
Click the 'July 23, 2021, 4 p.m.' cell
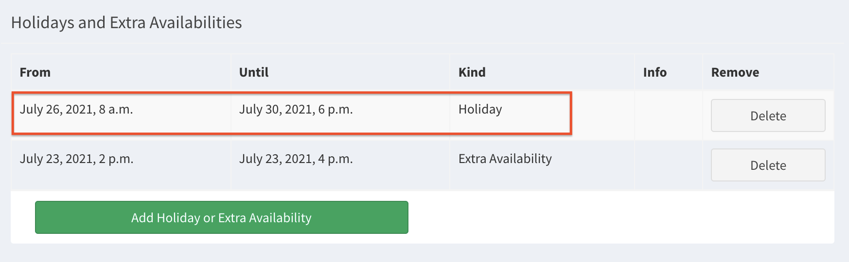click(296, 159)
